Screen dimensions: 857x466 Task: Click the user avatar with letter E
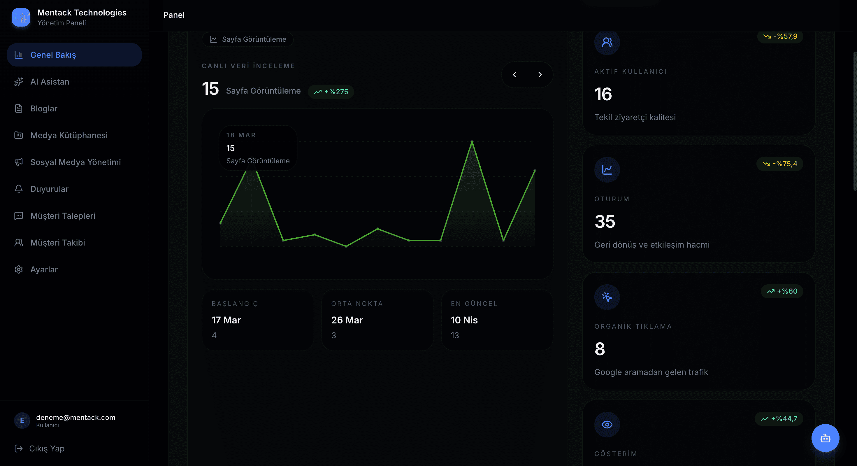tap(22, 421)
